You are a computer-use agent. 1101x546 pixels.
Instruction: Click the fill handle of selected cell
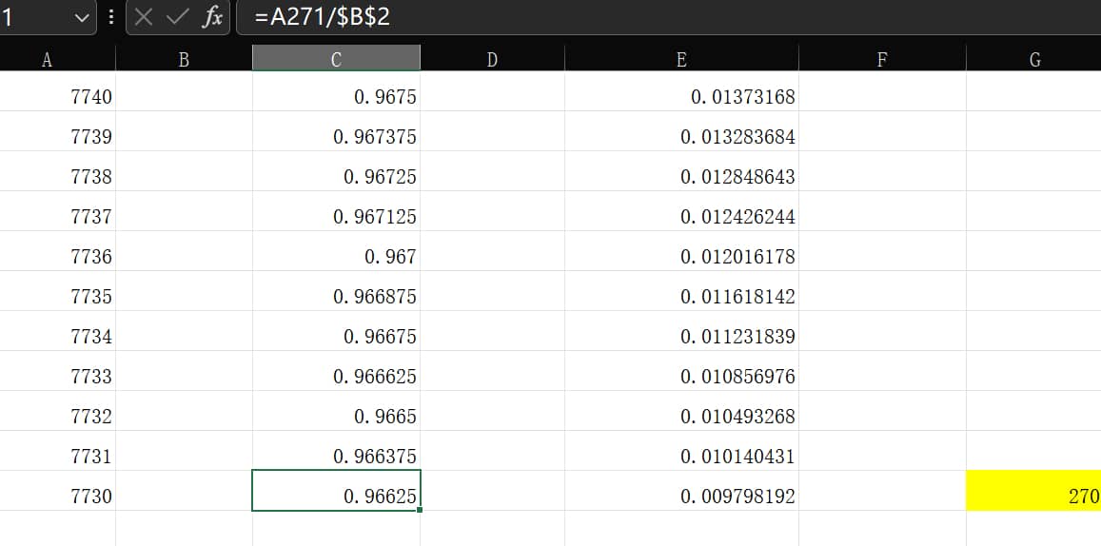pos(420,510)
